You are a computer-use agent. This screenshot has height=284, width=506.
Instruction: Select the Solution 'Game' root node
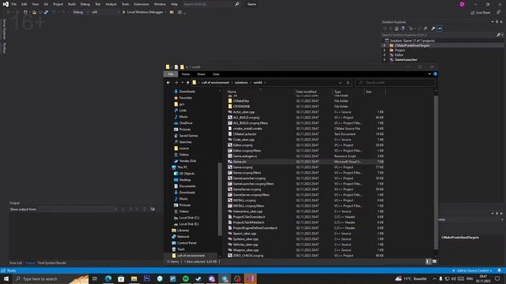tap(410, 40)
